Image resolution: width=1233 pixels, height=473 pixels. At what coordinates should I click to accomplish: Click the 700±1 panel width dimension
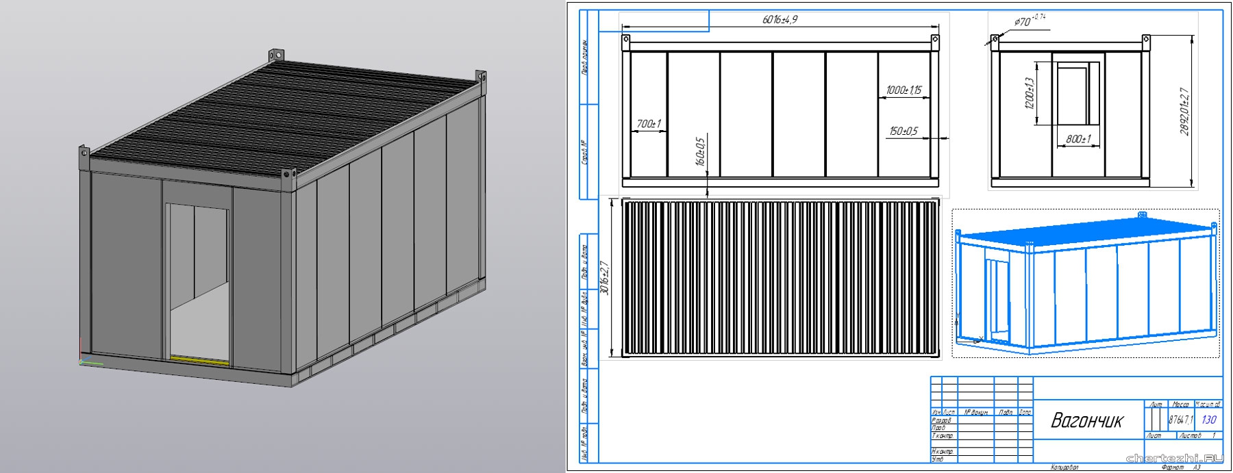pyautogui.click(x=648, y=124)
